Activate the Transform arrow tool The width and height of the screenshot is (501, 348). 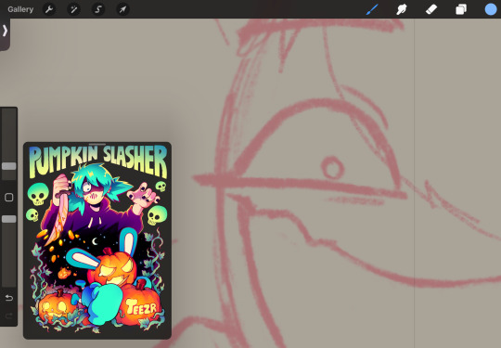click(x=123, y=9)
